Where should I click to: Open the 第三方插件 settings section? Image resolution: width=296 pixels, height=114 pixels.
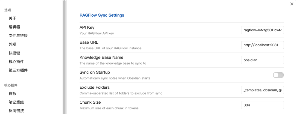[18, 70]
